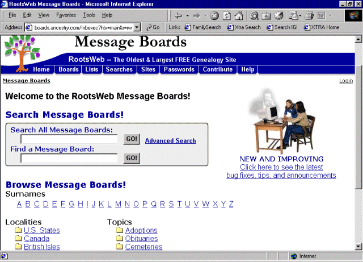Open the Advanced Search link
The height and width of the screenshot is (262, 363).
pos(170,140)
